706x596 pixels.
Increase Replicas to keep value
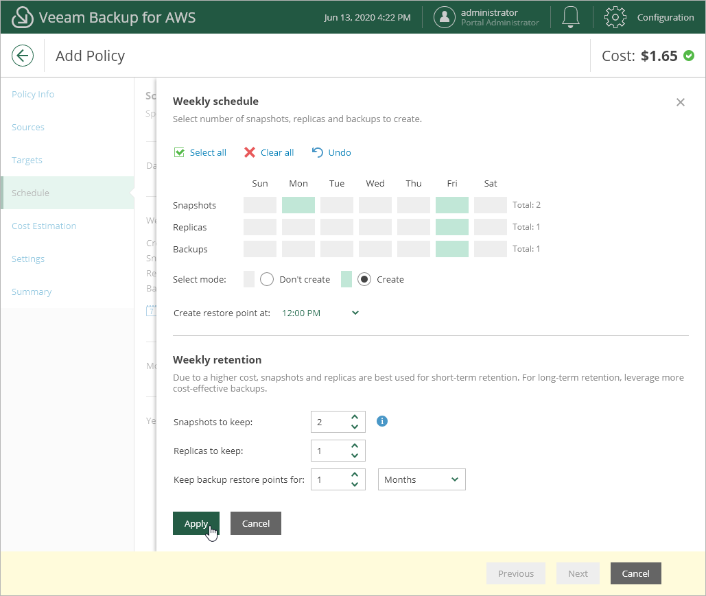pos(355,446)
